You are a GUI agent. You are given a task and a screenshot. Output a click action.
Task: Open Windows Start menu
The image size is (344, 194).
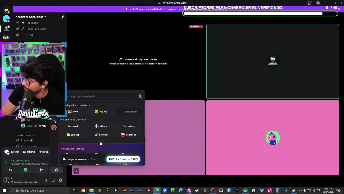tap(4, 190)
